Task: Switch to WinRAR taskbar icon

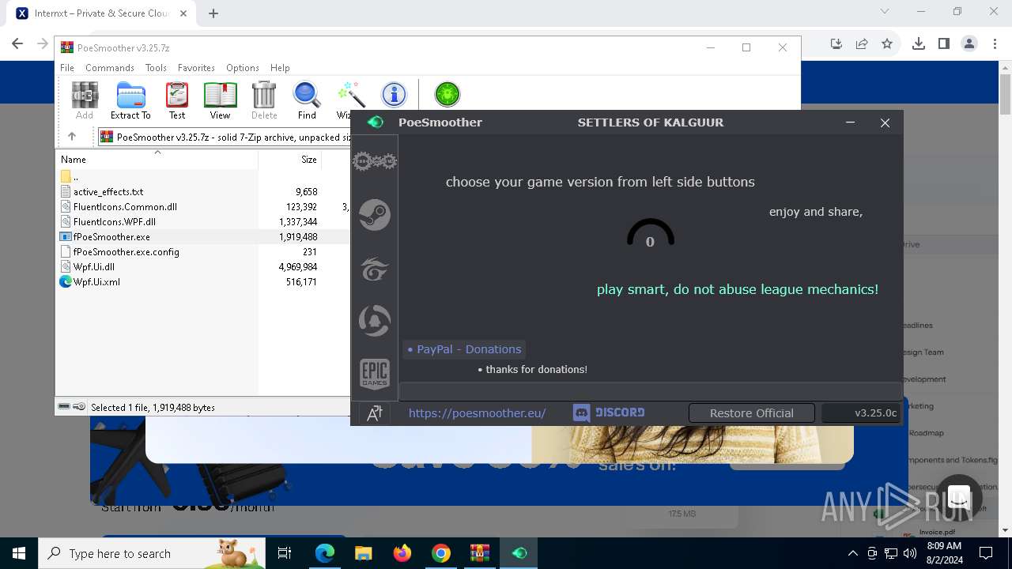Action: (x=480, y=553)
